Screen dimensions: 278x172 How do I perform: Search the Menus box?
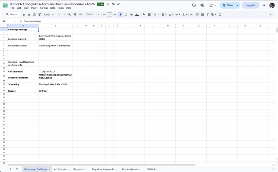coord(12,15)
